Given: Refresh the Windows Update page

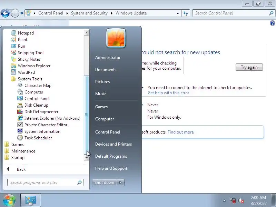Looking at the screenshot, I should coord(186,13).
